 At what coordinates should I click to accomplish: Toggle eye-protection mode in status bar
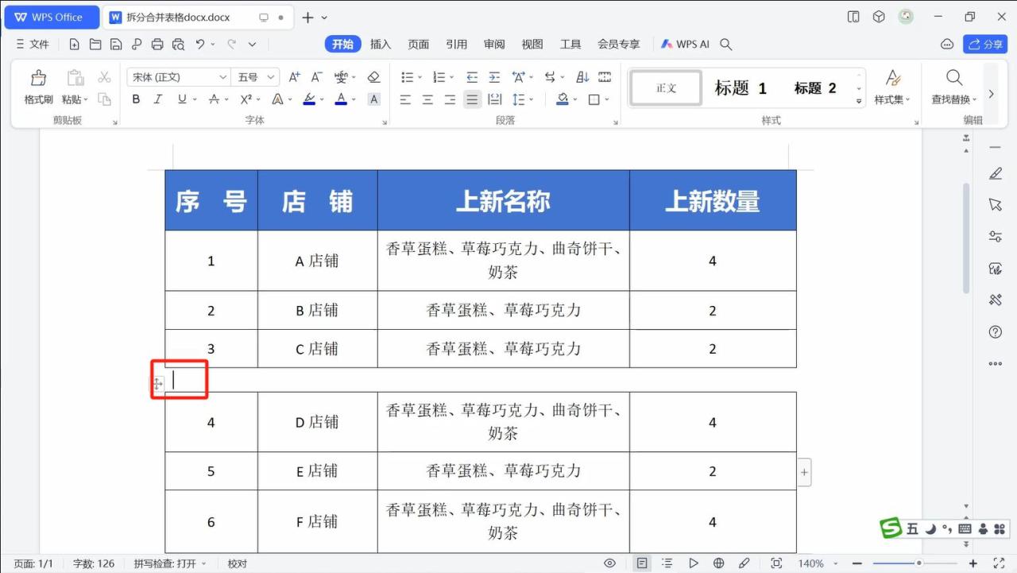pyautogui.click(x=610, y=563)
